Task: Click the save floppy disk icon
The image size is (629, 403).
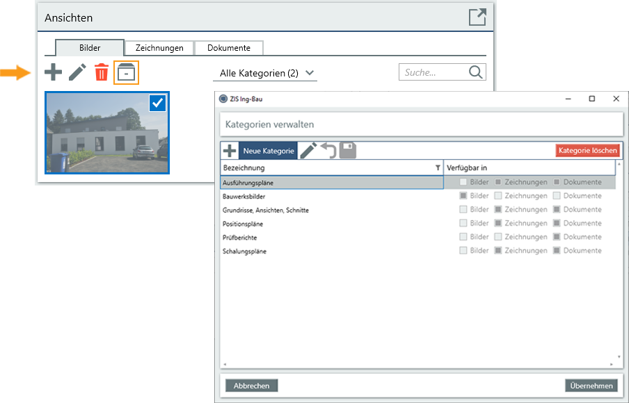Action: point(348,150)
